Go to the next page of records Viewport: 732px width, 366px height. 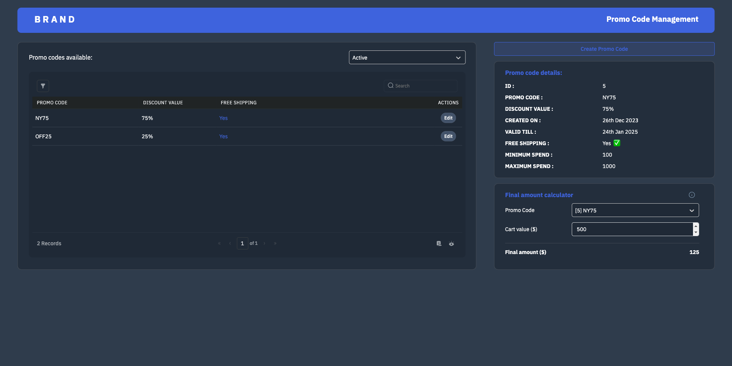[264, 243]
